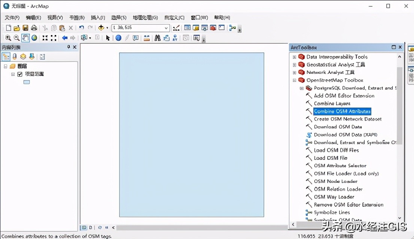Select the Add OSM Editor Extension tool
The height and width of the screenshot is (239, 414).
344,96
